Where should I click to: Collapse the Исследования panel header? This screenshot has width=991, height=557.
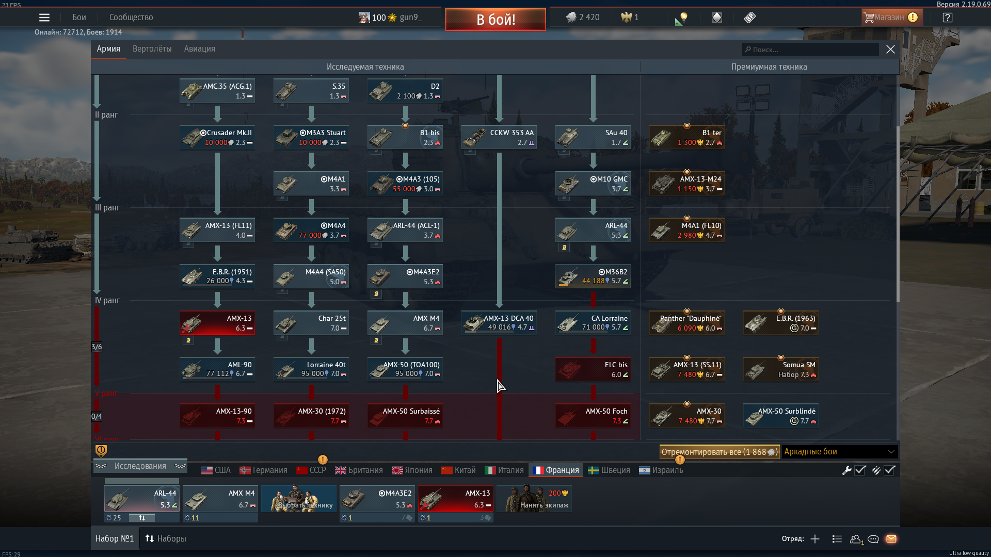[x=140, y=466]
